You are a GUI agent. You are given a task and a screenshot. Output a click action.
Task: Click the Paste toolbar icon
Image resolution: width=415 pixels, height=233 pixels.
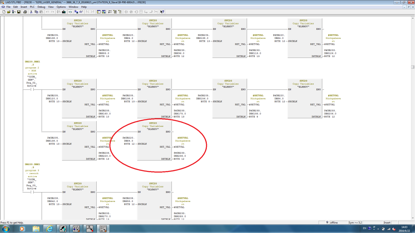point(41,12)
